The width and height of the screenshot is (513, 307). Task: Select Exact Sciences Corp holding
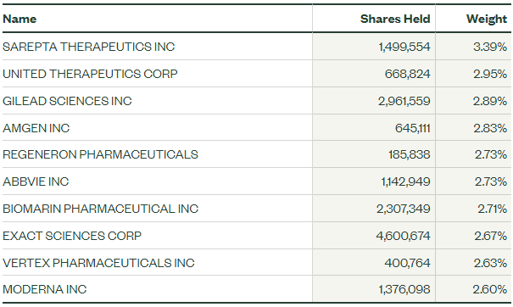[72, 236]
